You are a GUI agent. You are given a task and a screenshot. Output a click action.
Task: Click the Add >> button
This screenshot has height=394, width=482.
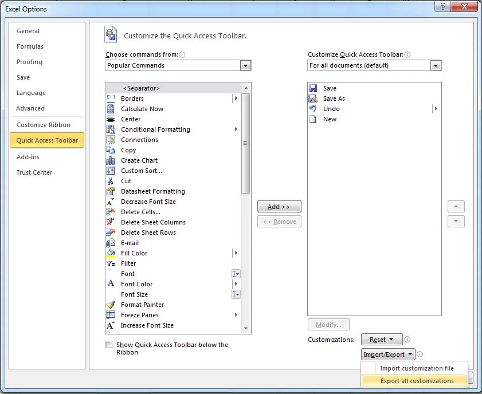click(x=279, y=207)
